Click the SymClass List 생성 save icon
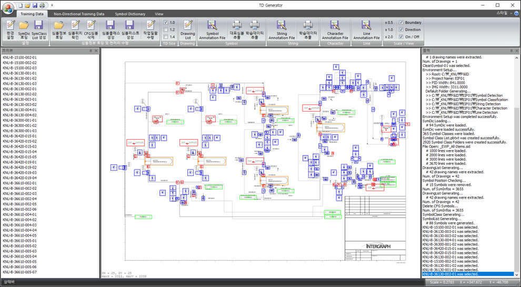521x287 pixels. point(39,29)
